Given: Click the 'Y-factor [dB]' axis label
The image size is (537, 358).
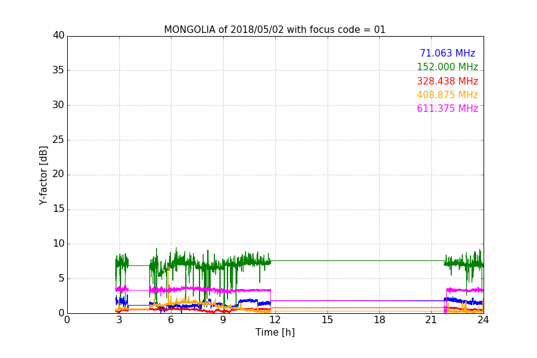Looking at the screenshot, I should click(x=43, y=175).
